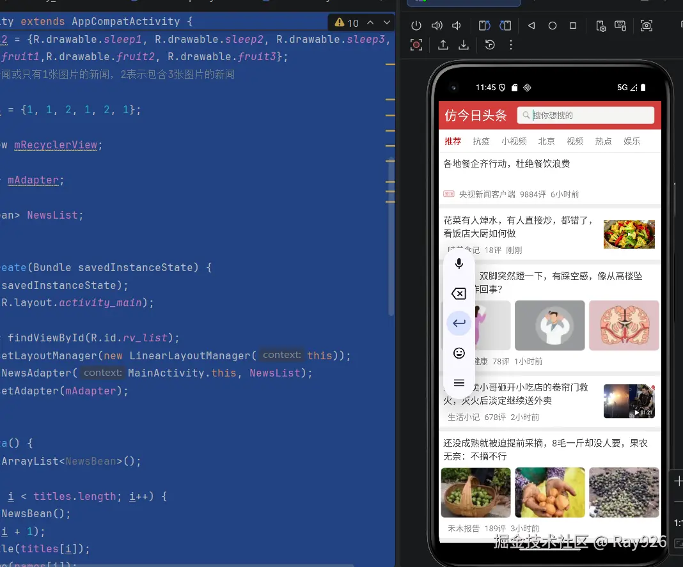The height and width of the screenshot is (567, 683).
Task: Click the search magnifier icon in app
Action: (526, 115)
